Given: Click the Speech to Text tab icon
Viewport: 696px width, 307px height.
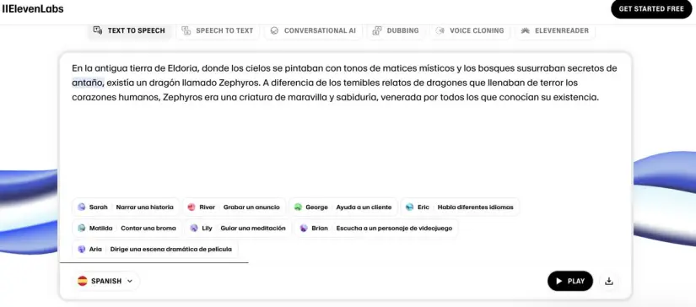Looking at the screenshot, I should pyautogui.click(x=186, y=30).
